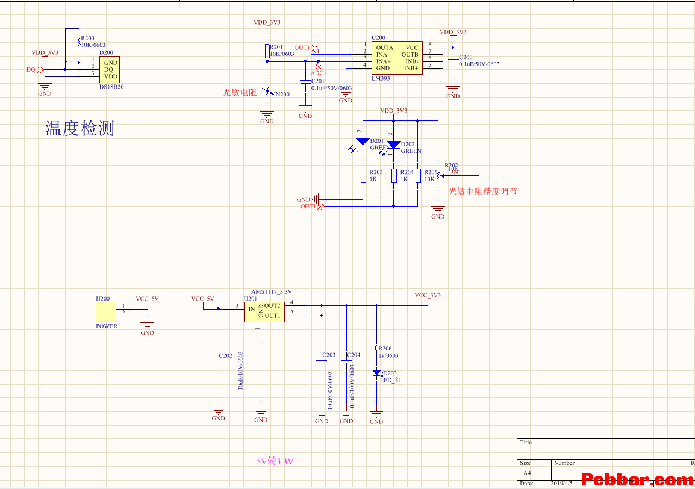
Task: Select the 'OUTB' pin label on LM393
Action: coord(410,55)
